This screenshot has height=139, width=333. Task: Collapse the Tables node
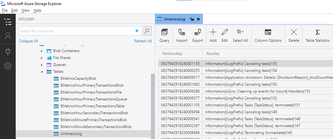pos(42,72)
